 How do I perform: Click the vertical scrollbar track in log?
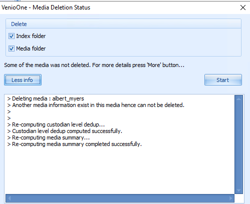tap(238, 144)
